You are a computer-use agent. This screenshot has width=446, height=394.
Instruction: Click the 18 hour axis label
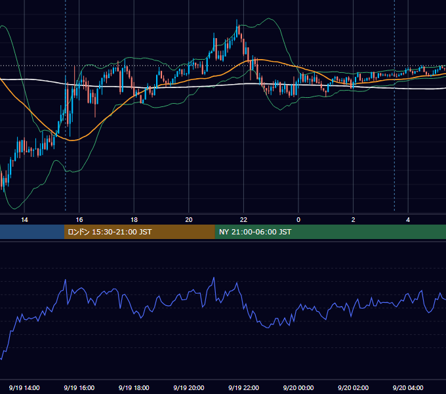(134, 220)
